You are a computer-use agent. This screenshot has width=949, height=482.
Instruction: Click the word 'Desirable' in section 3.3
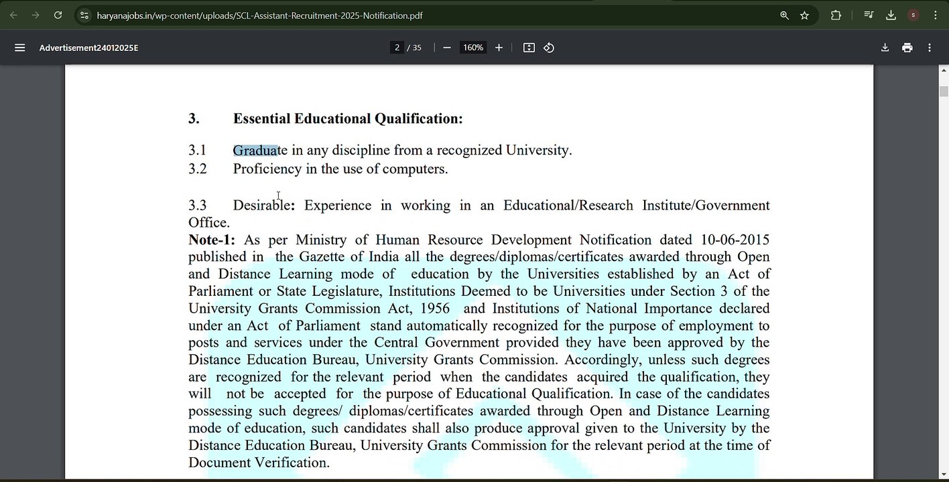tap(262, 205)
